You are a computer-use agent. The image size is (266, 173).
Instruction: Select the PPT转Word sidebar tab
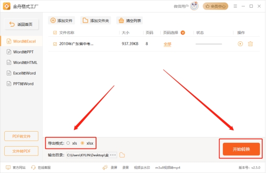(x=22, y=84)
